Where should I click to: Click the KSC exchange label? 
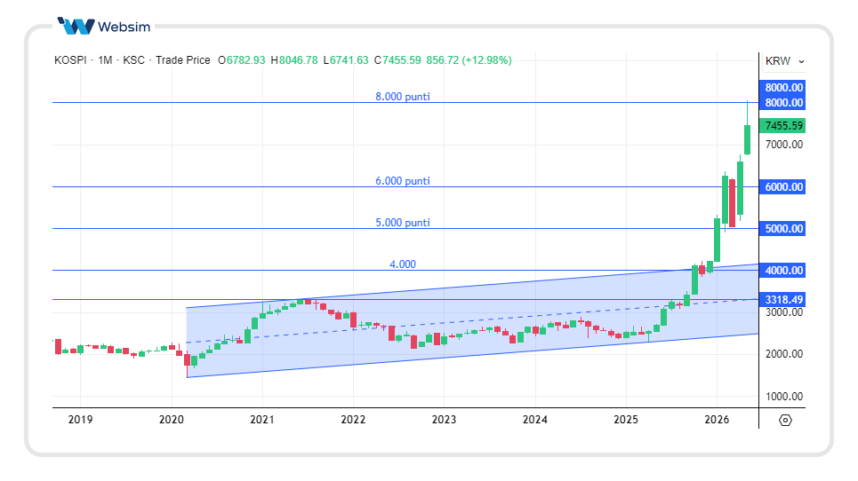133,60
